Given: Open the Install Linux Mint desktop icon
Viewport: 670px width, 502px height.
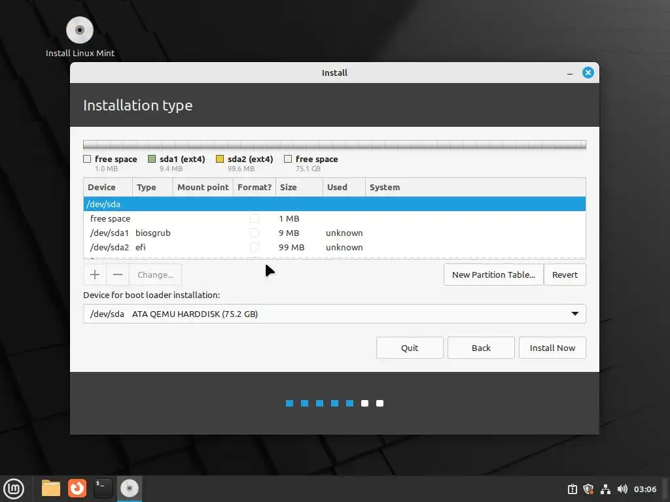Looking at the screenshot, I should [80, 37].
